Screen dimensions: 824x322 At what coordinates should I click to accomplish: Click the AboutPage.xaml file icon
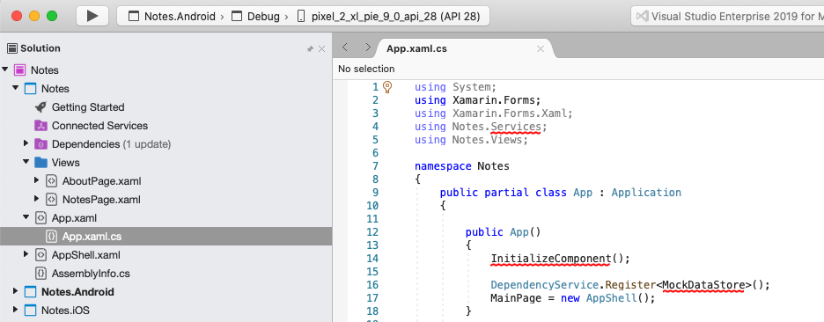51,181
